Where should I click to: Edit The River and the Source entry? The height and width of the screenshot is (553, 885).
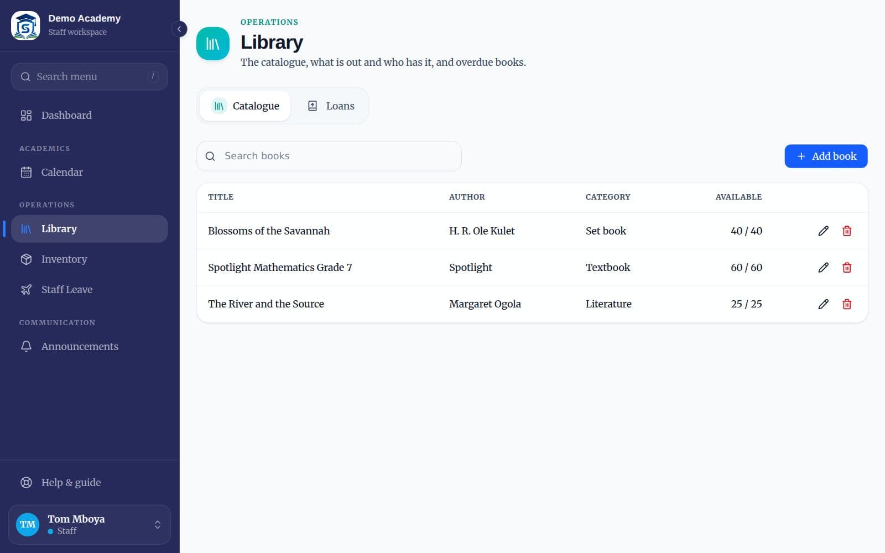pos(823,304)
